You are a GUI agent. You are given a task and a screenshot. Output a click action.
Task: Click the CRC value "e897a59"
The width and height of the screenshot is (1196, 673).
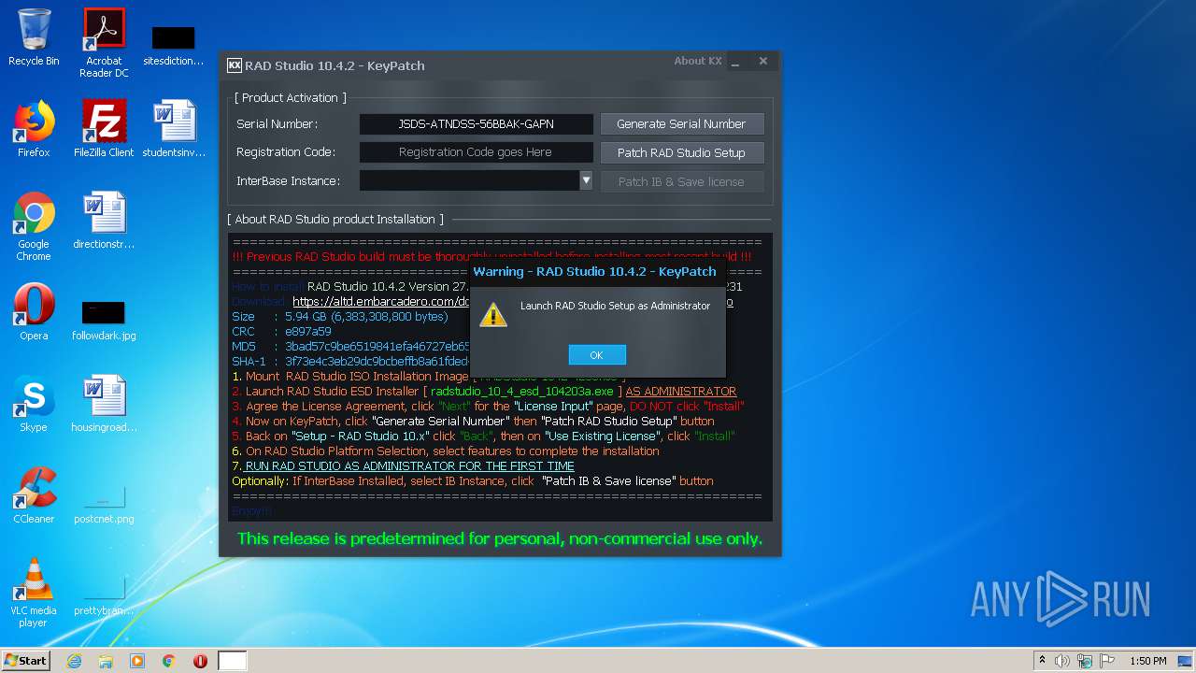[308, 332]
